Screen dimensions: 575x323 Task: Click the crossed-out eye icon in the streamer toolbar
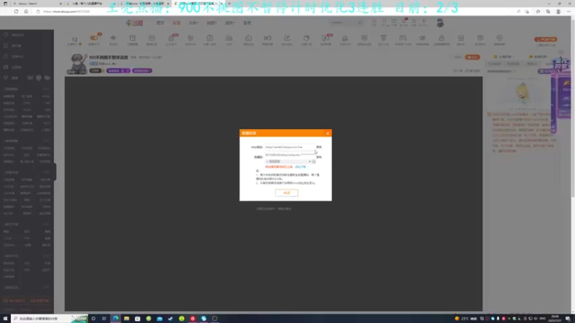(422, 38)
